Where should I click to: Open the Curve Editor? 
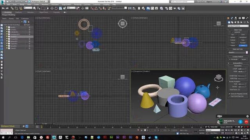point(152,8)
